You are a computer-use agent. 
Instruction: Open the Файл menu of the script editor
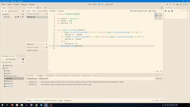(29, 11)
